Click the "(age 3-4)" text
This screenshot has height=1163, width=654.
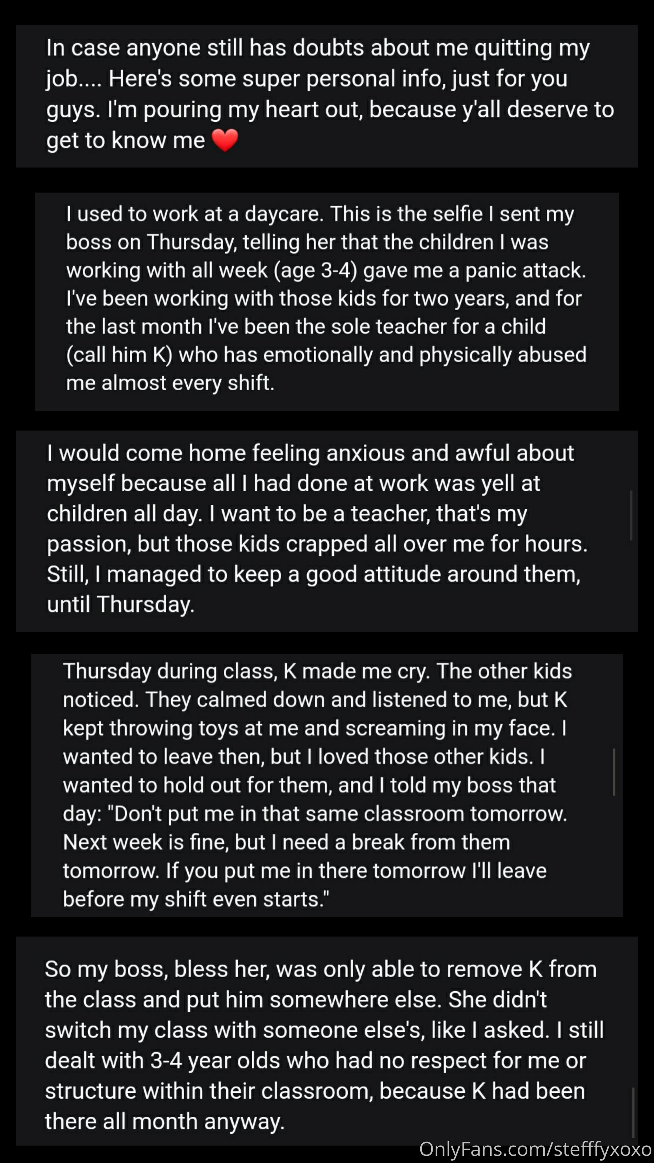[315, 270]
